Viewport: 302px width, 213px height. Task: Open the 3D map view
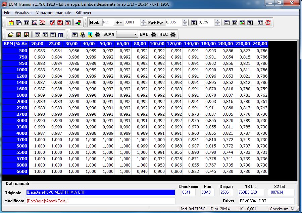point(42,23)
